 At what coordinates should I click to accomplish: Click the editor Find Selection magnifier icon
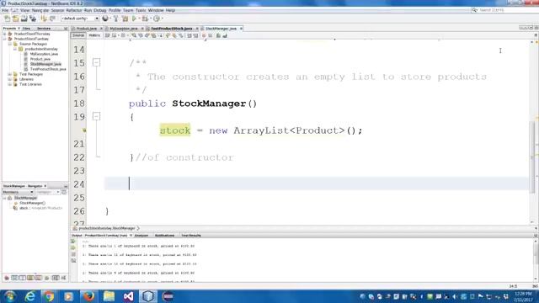click(134, 35)
